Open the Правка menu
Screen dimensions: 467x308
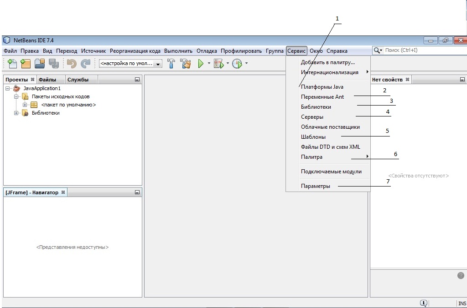pos(30,51)
